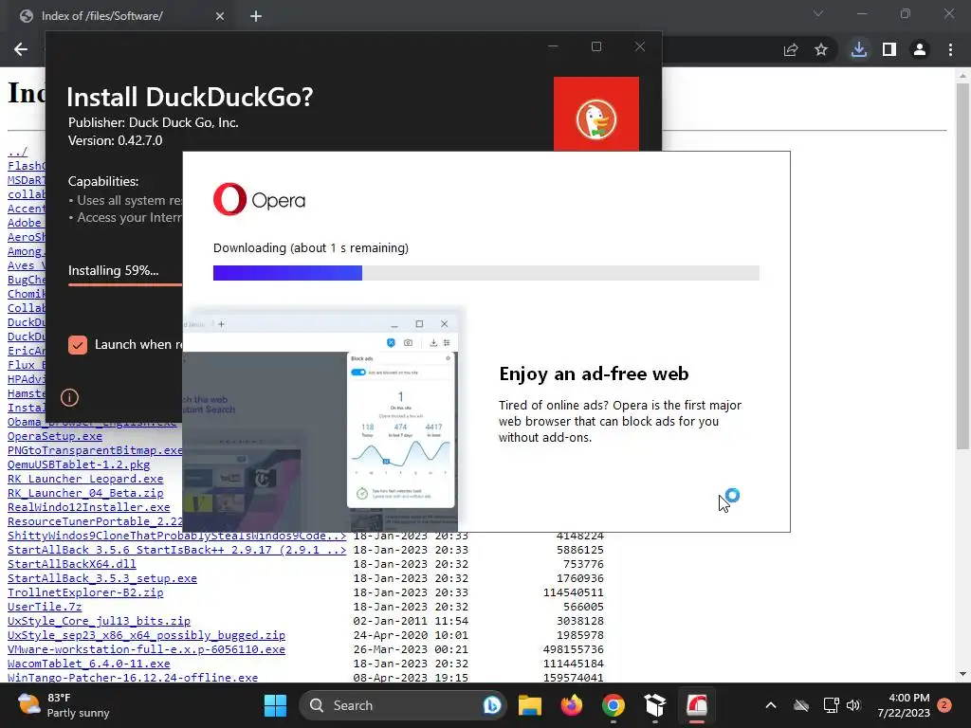Open network status tray icon
This screenshot has width=971, height=728.
[x=831, y=705]
